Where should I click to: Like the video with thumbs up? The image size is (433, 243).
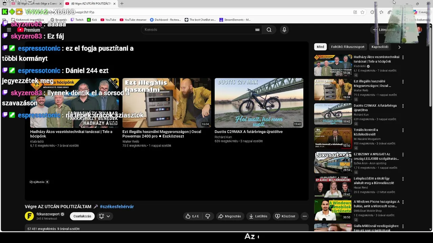point(192,216)
